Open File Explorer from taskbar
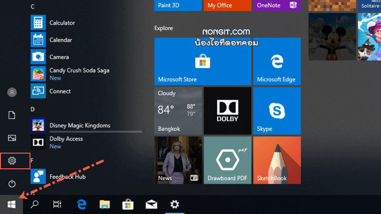381x214 pixels. [105, 204]
